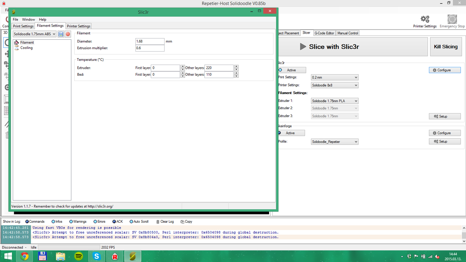Open the Manual Control tab
466x262 pixels.
[x=348, y=33]
